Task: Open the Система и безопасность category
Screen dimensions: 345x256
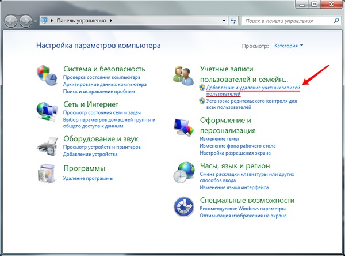Action: click(x=104, y=69)
